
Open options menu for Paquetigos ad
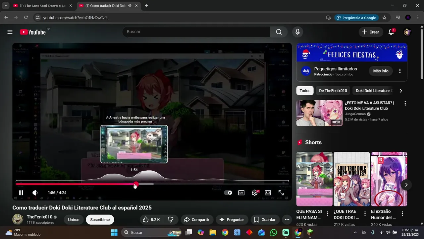(x=400, y=71)
